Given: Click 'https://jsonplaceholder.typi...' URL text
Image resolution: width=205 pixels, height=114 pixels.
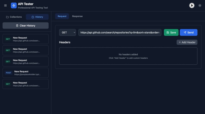Looking at the screenshot, I should [27, 74].
